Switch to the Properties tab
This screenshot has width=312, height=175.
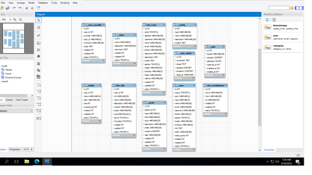15,149
